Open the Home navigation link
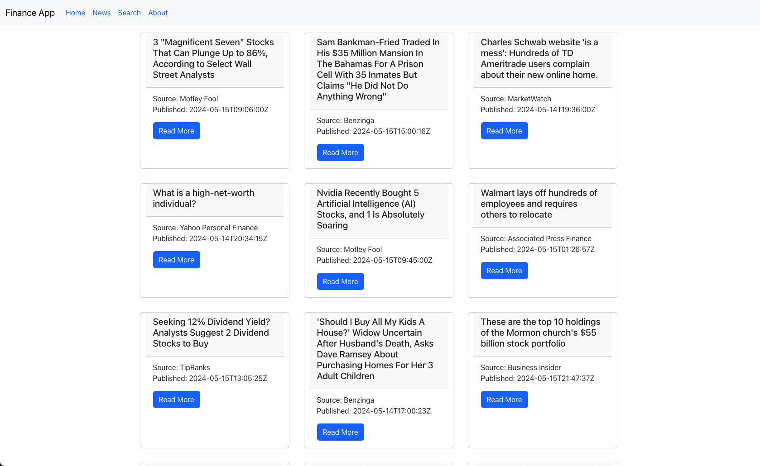 point(75,13)
